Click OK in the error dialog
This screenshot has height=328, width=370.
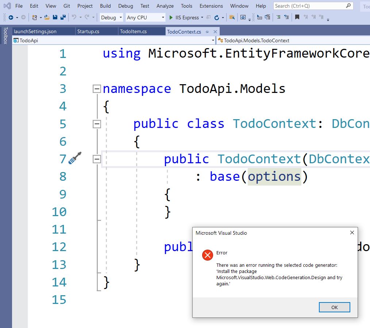pos(334,307)
